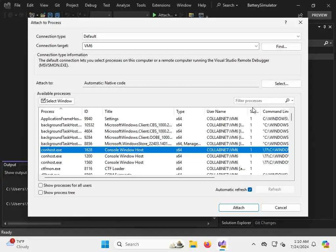Click the Solution Explorer search magnifier icon
The image size is (336, 252).
tap(326, 43)
